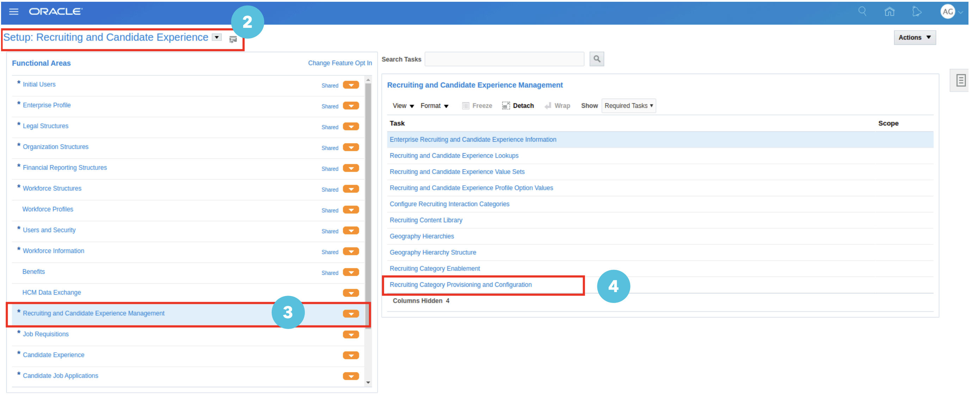Run the Search Tasks magnifier button
The height and width of the screenshot is (396, 972).
coord(597,59)
